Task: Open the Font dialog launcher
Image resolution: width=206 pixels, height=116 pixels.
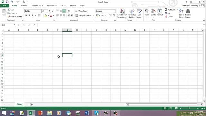Action: pyautogui.click(x=54, y=20)
